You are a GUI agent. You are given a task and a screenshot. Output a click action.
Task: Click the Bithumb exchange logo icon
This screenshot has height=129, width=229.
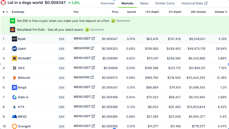14,78
